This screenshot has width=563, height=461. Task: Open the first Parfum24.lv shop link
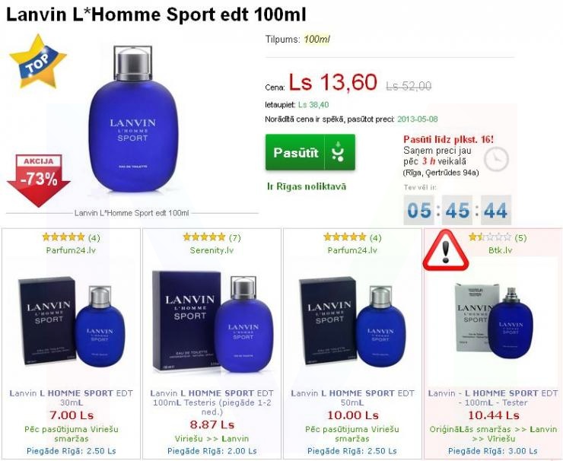coord(71,250)
